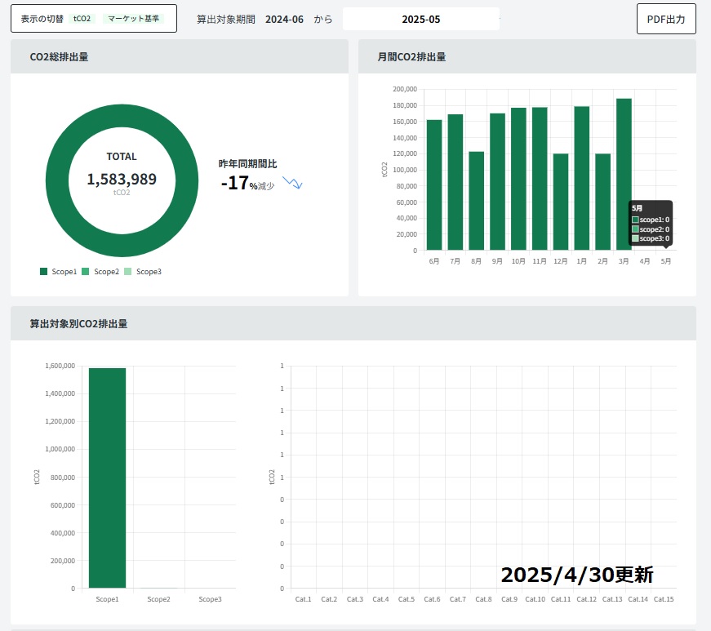Click the downward trend arrow icon

(292, 183)
